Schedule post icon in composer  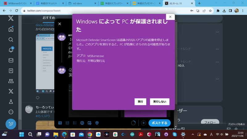tap(90, 123)
